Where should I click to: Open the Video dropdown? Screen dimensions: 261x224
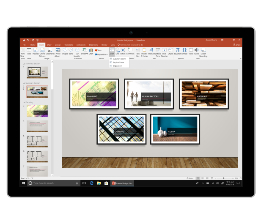tap(191, 56)
